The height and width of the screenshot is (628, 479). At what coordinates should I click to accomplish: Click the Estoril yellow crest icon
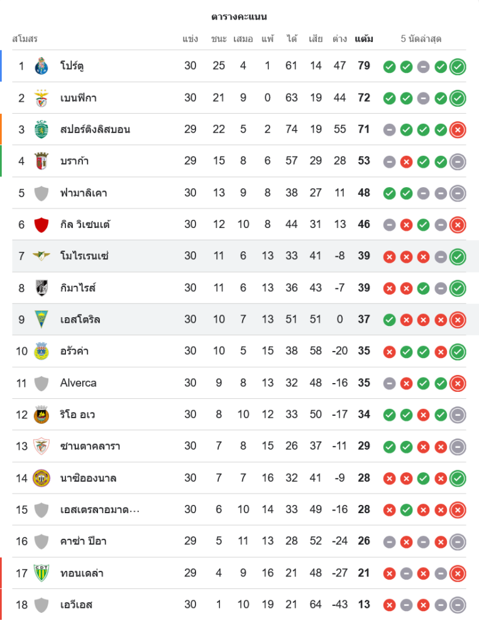pos(41,320)
